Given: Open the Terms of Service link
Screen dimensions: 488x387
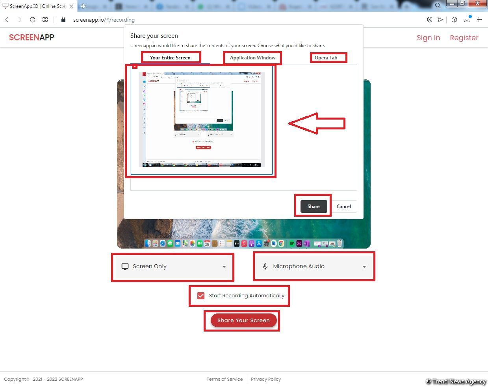Looking at the screenshot, I should tap(225, 379).
